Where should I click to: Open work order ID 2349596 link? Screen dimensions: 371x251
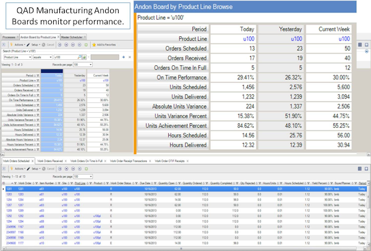coord(11,227)
